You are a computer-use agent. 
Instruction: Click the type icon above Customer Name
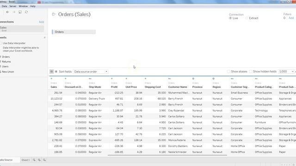pyautogui.click(x=170, y=79)
